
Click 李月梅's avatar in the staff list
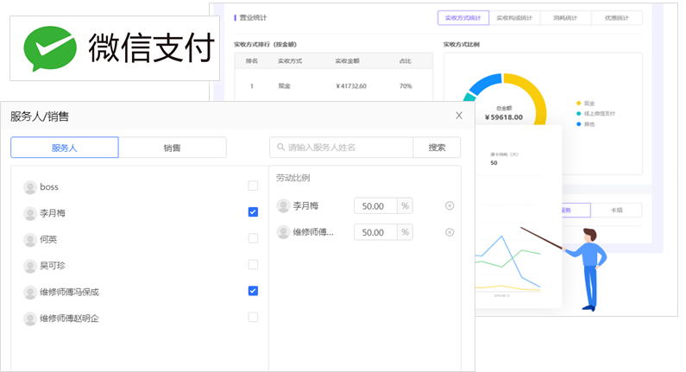pyautogui.click(x=29, y=213)
